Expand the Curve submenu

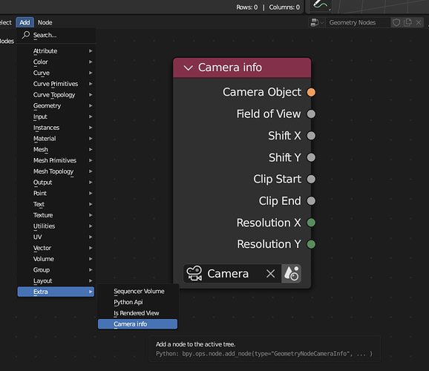pos(56,73)
